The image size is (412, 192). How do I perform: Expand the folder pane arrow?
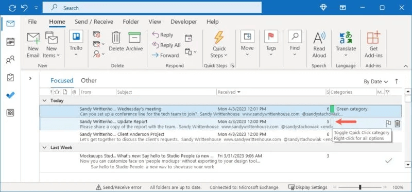coord(30,78)
